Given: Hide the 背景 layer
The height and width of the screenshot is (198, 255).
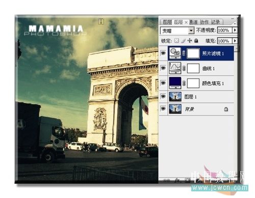Looking at the screenshot, I should pos(163,109).
